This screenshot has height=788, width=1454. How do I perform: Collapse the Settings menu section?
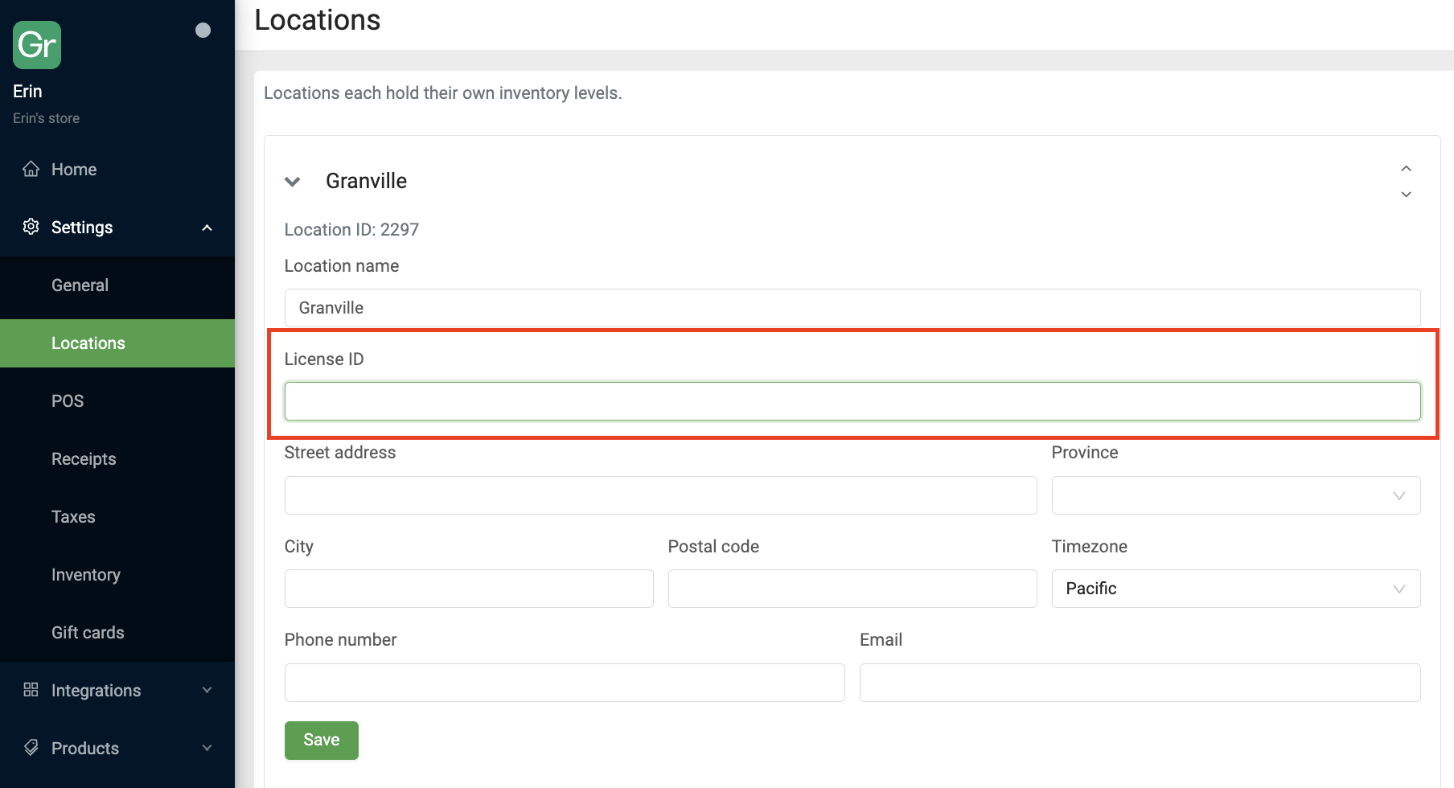coord(207,228)
